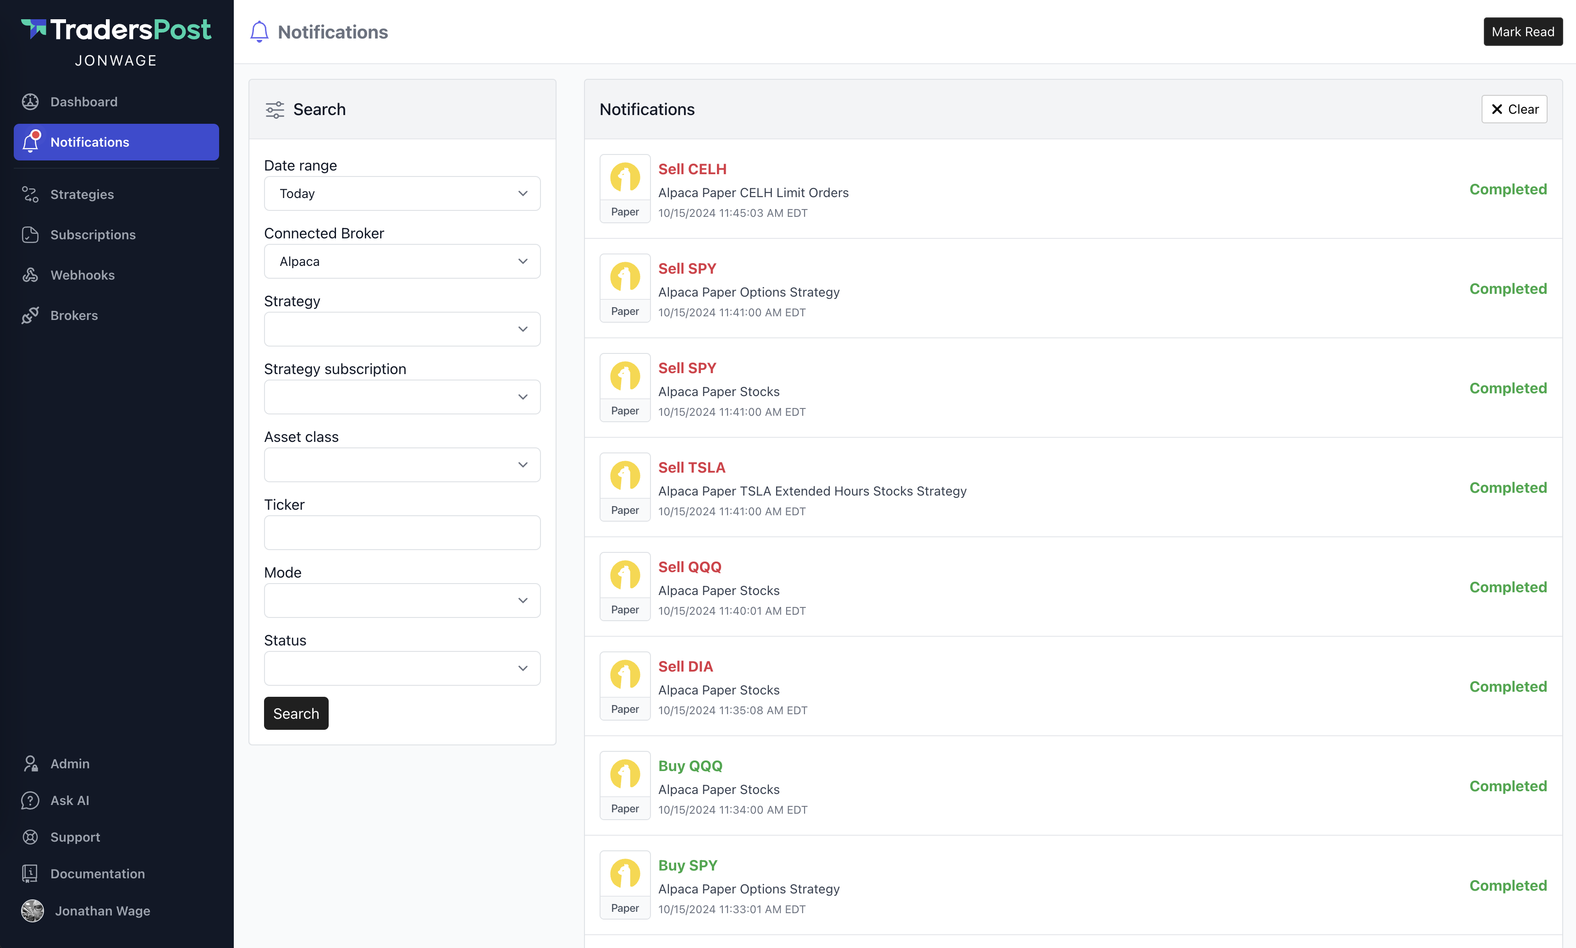Image resolution: width=1576 pixels, height=948 pixels.
Task: Open the Asset class dropdown
Action: (402, 464)
